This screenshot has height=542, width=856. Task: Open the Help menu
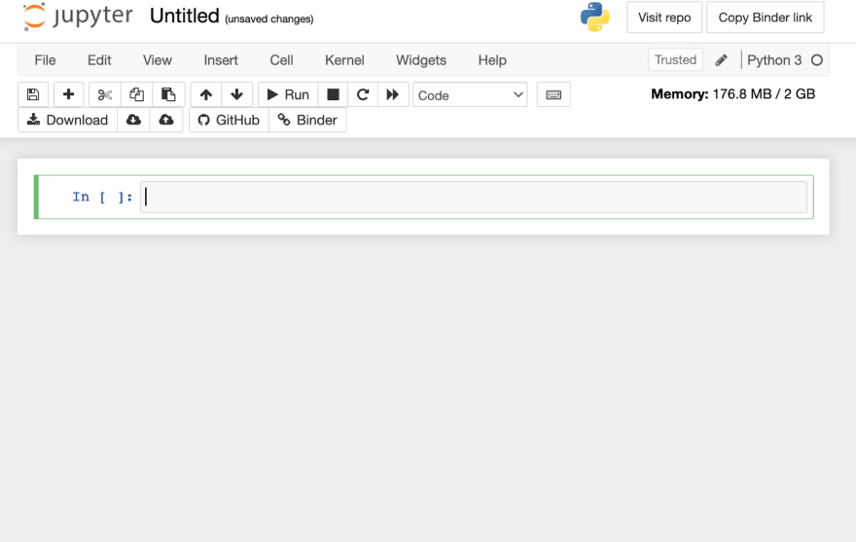(x=492, y=60)
